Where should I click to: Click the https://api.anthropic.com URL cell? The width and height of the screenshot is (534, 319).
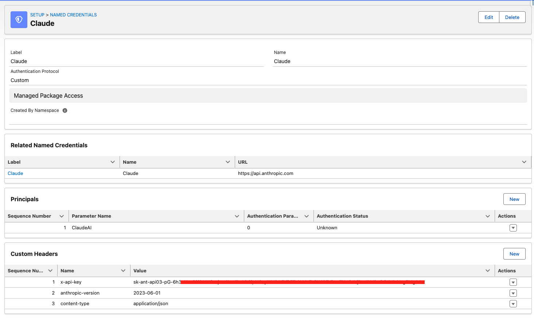pyautogui.click(x=265, y=174)
